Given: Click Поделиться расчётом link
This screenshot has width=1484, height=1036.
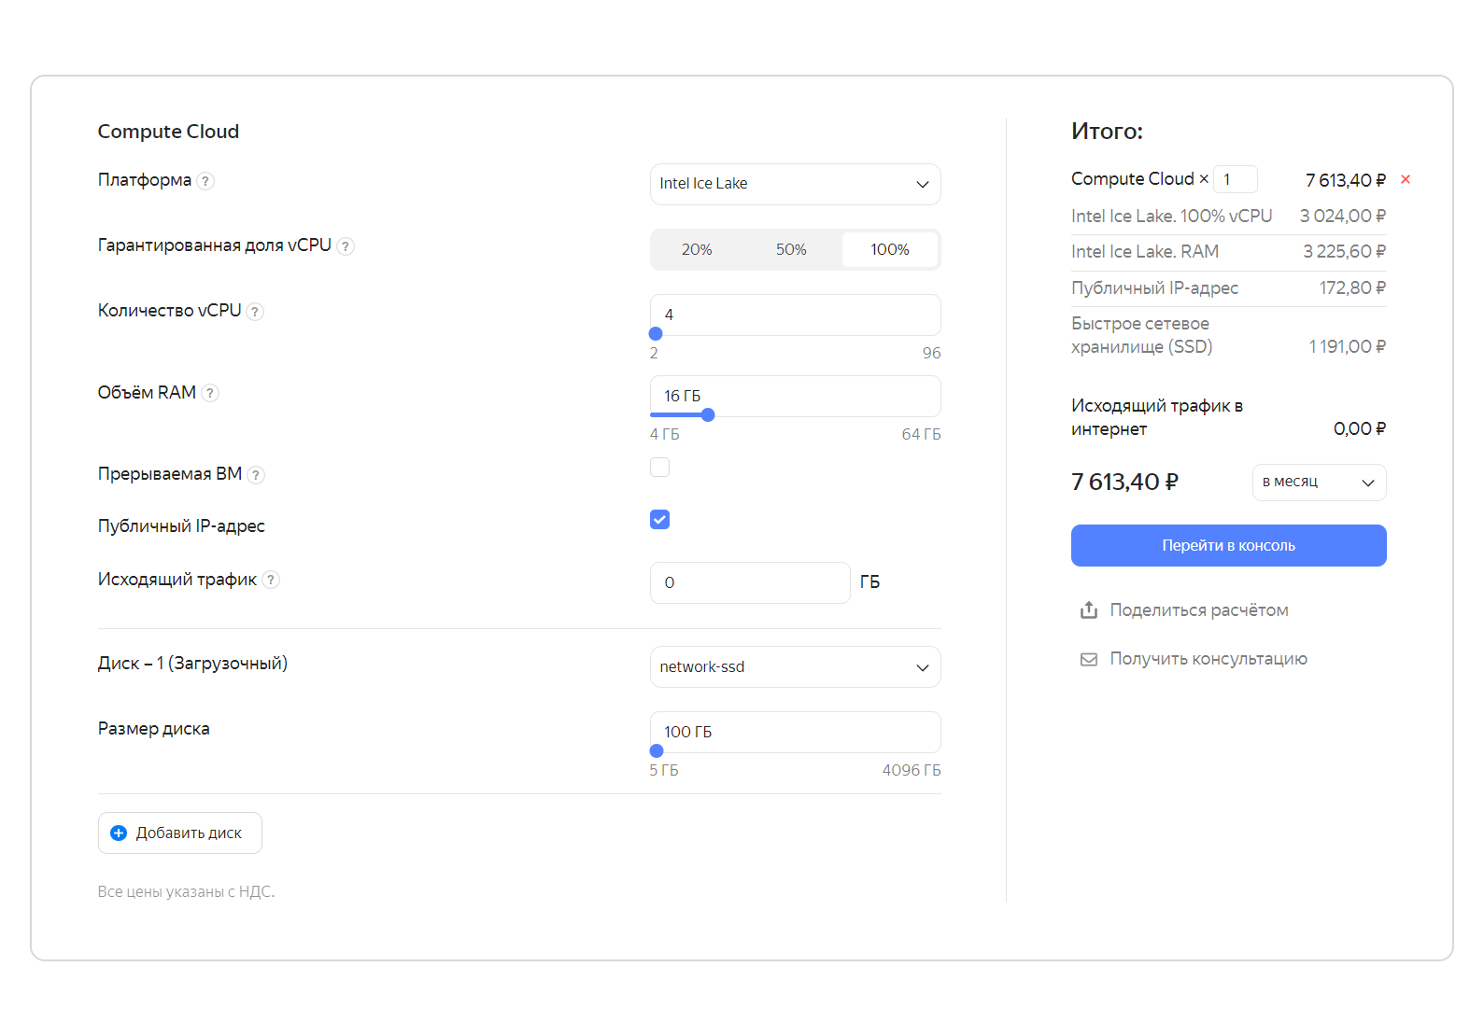Looking at the screenshot, I should click(x=1199, y=610).
